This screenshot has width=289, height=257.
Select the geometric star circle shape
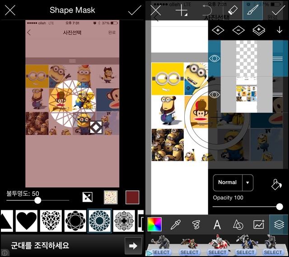99,221
